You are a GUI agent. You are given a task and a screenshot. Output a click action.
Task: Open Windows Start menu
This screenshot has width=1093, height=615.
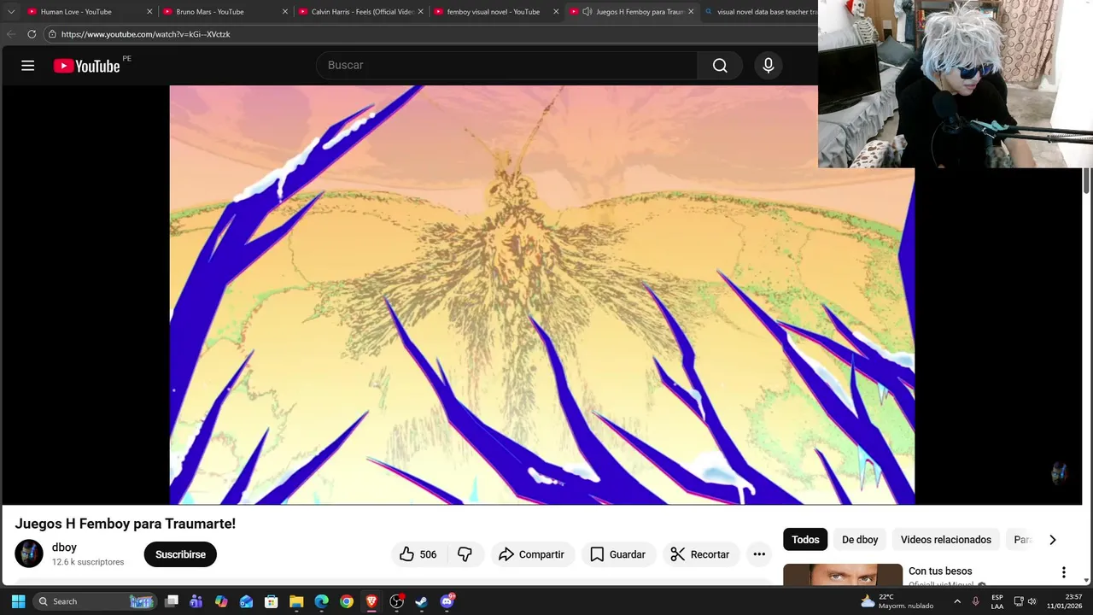click(x=18, y=601)
